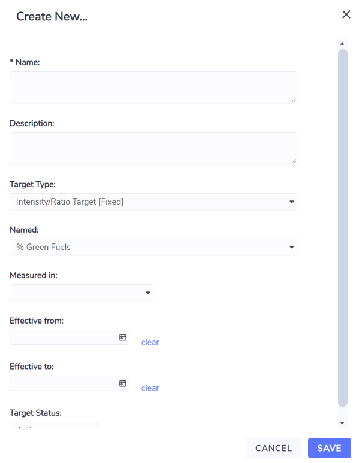356x463 pixels.
Task: Click into the Effective to date field
Action: (64, 383)
